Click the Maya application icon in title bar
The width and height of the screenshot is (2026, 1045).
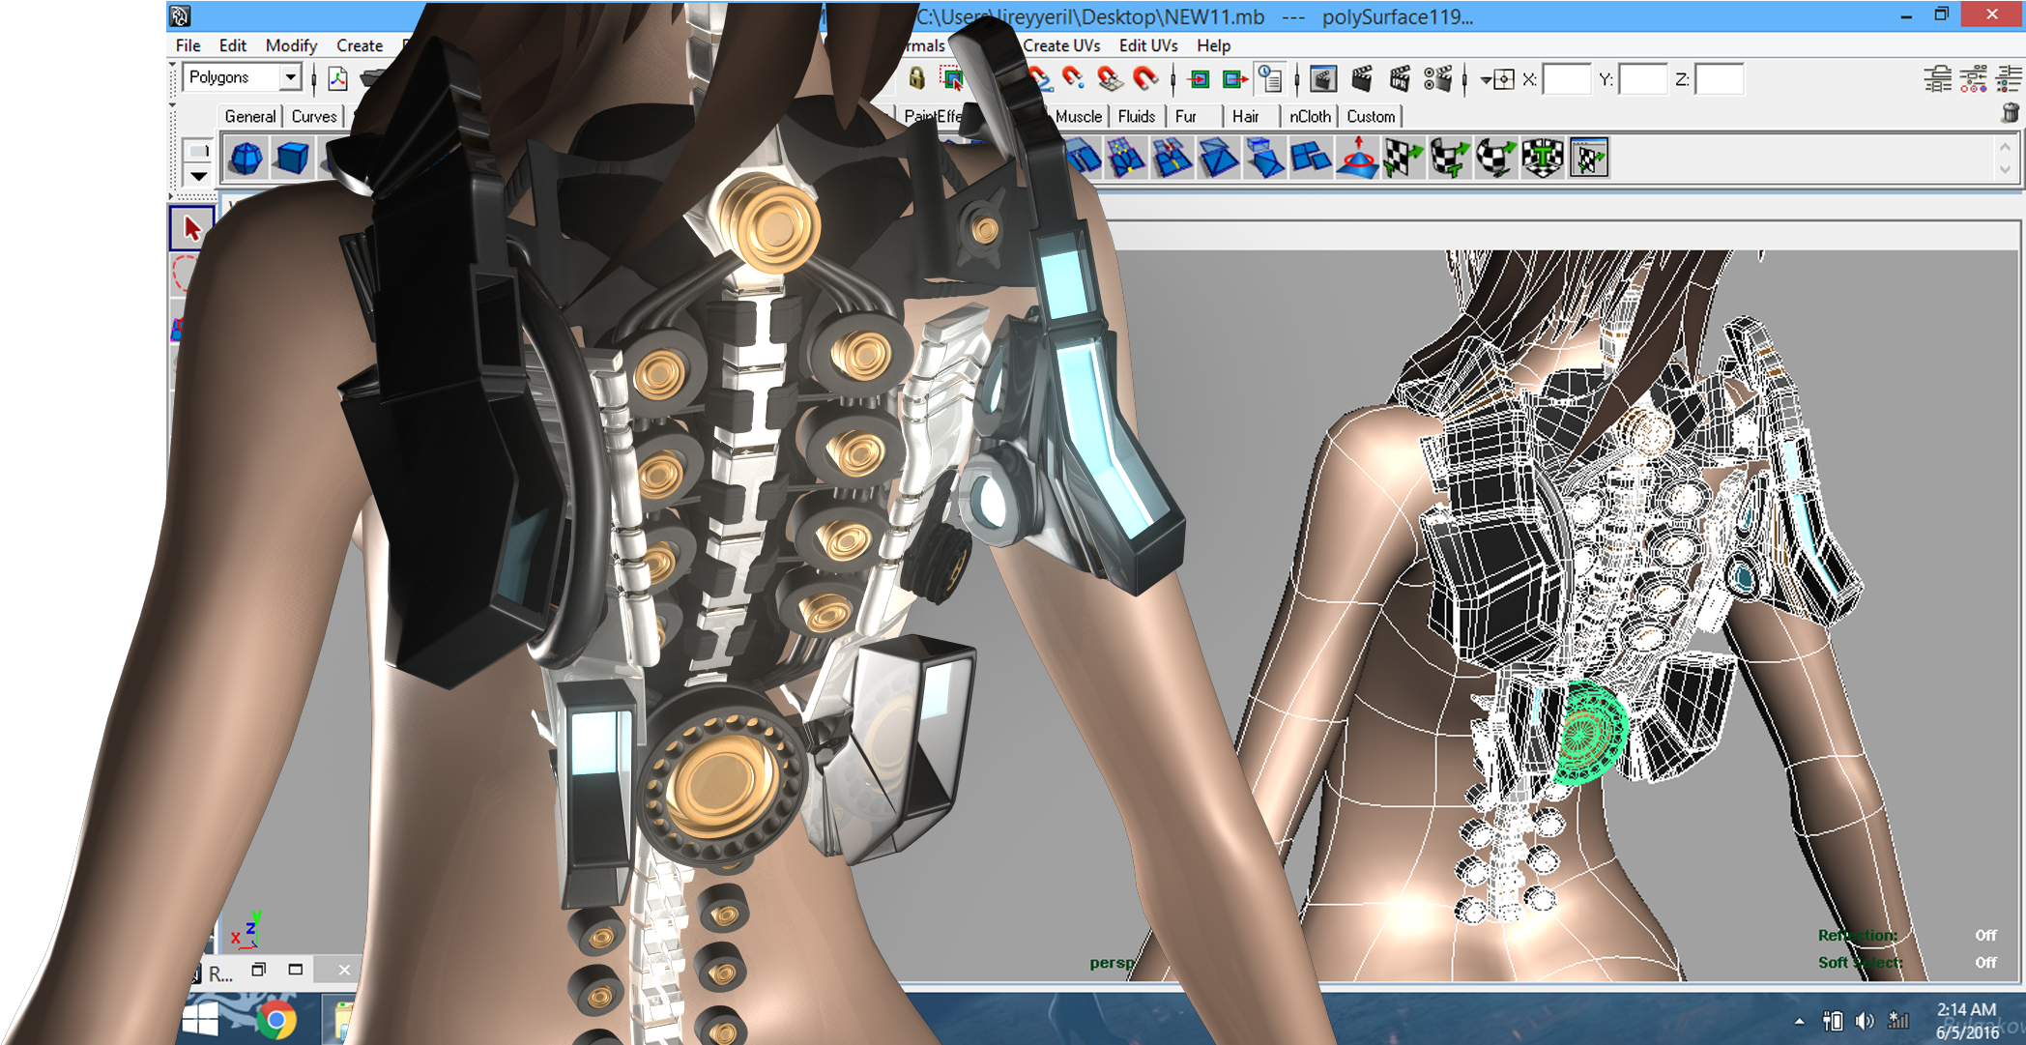point(180,15)
